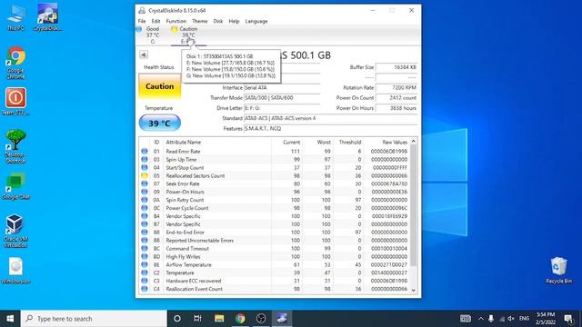Open the Language menu
The image size is (582, 327).
256,21
